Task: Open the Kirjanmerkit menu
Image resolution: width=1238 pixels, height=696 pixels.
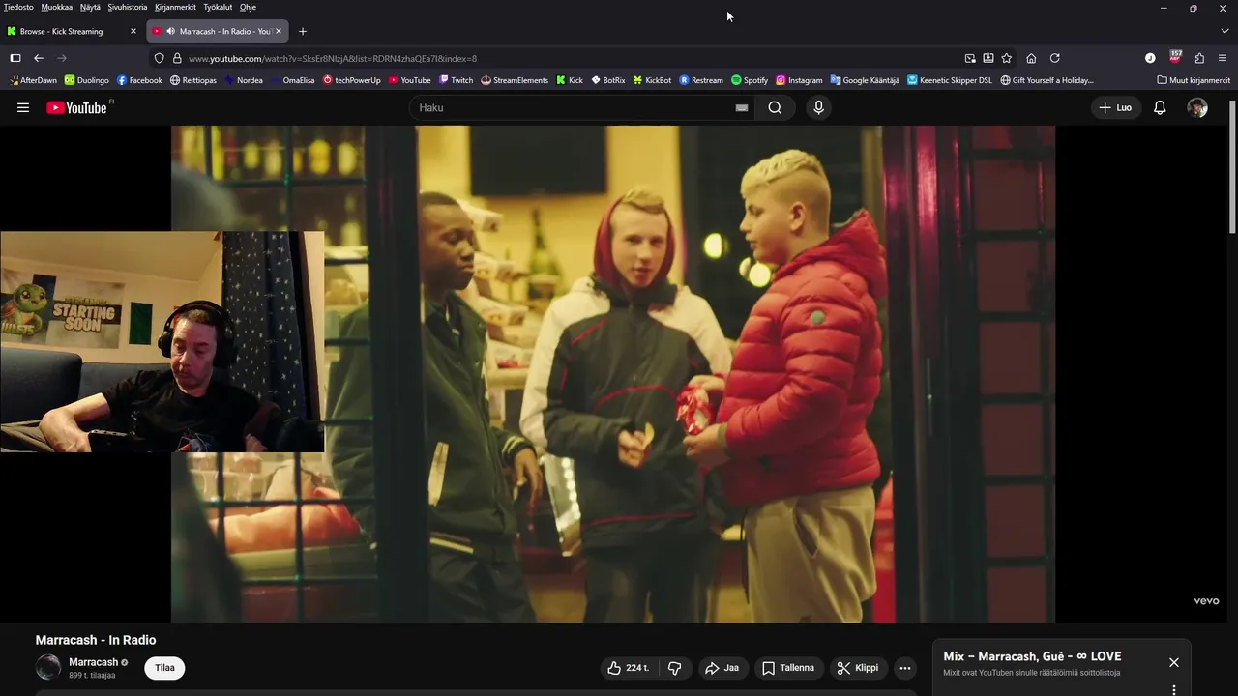Action: 176,7
